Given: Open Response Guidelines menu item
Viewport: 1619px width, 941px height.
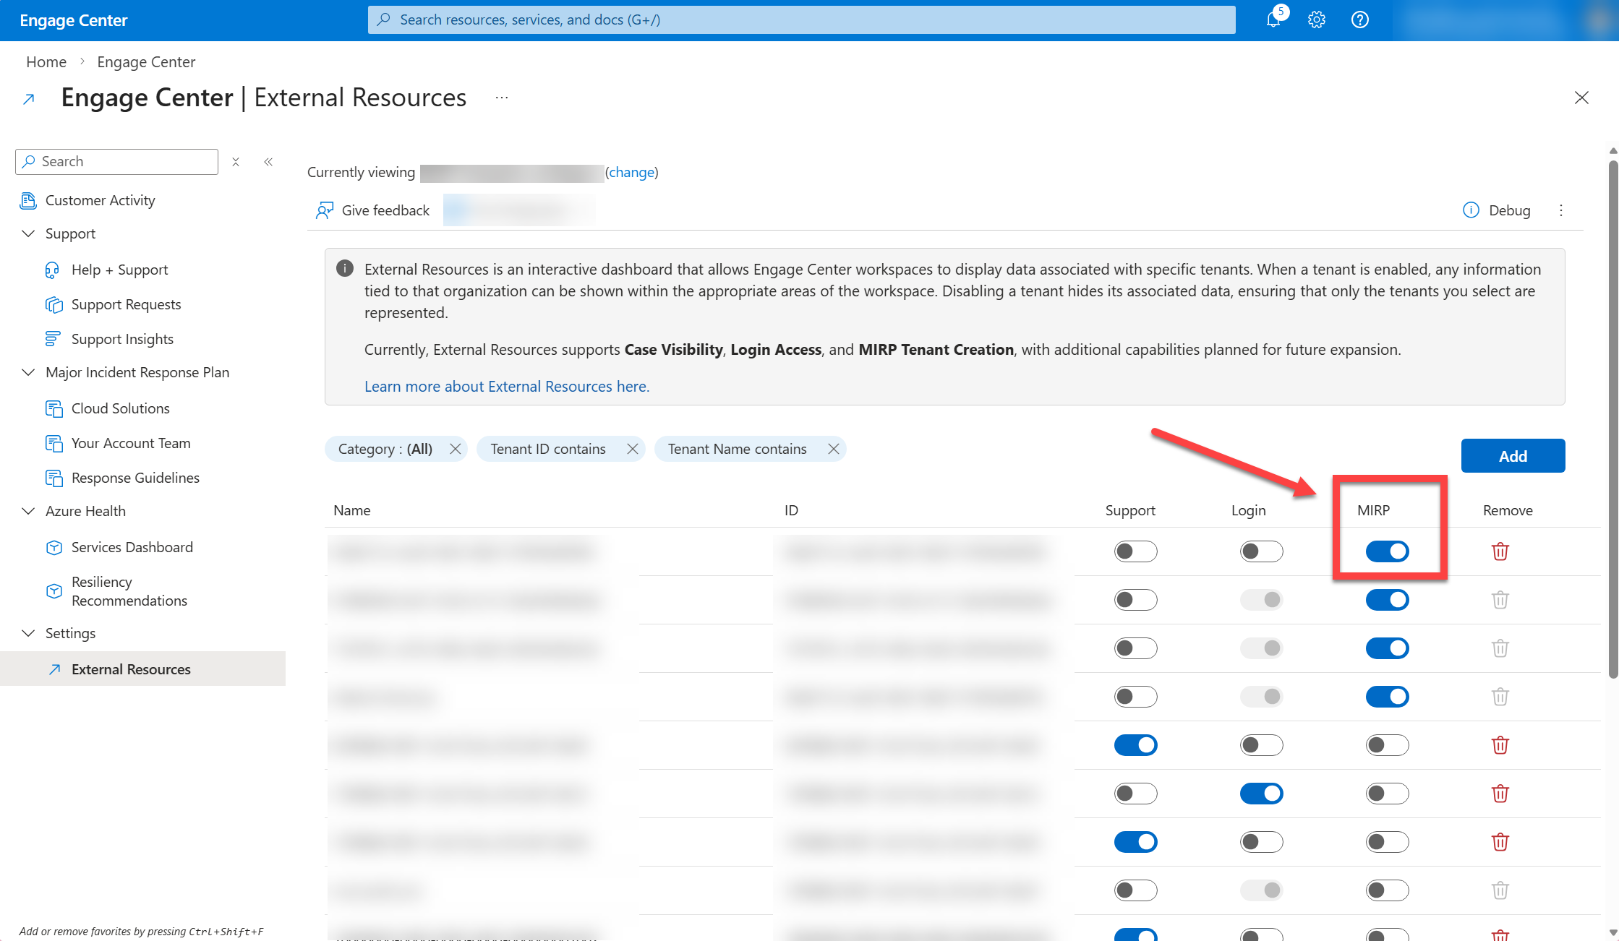Looking at the screenshot, I should [135, 478].
